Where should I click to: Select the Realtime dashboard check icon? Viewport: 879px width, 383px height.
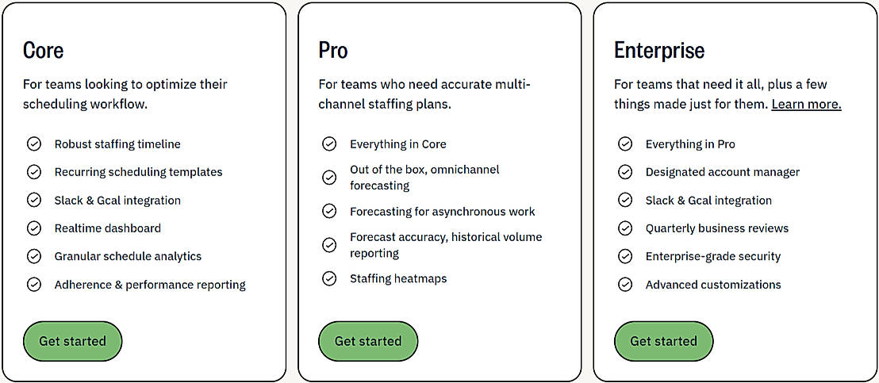pyautogui.click(x=34, y=228)
